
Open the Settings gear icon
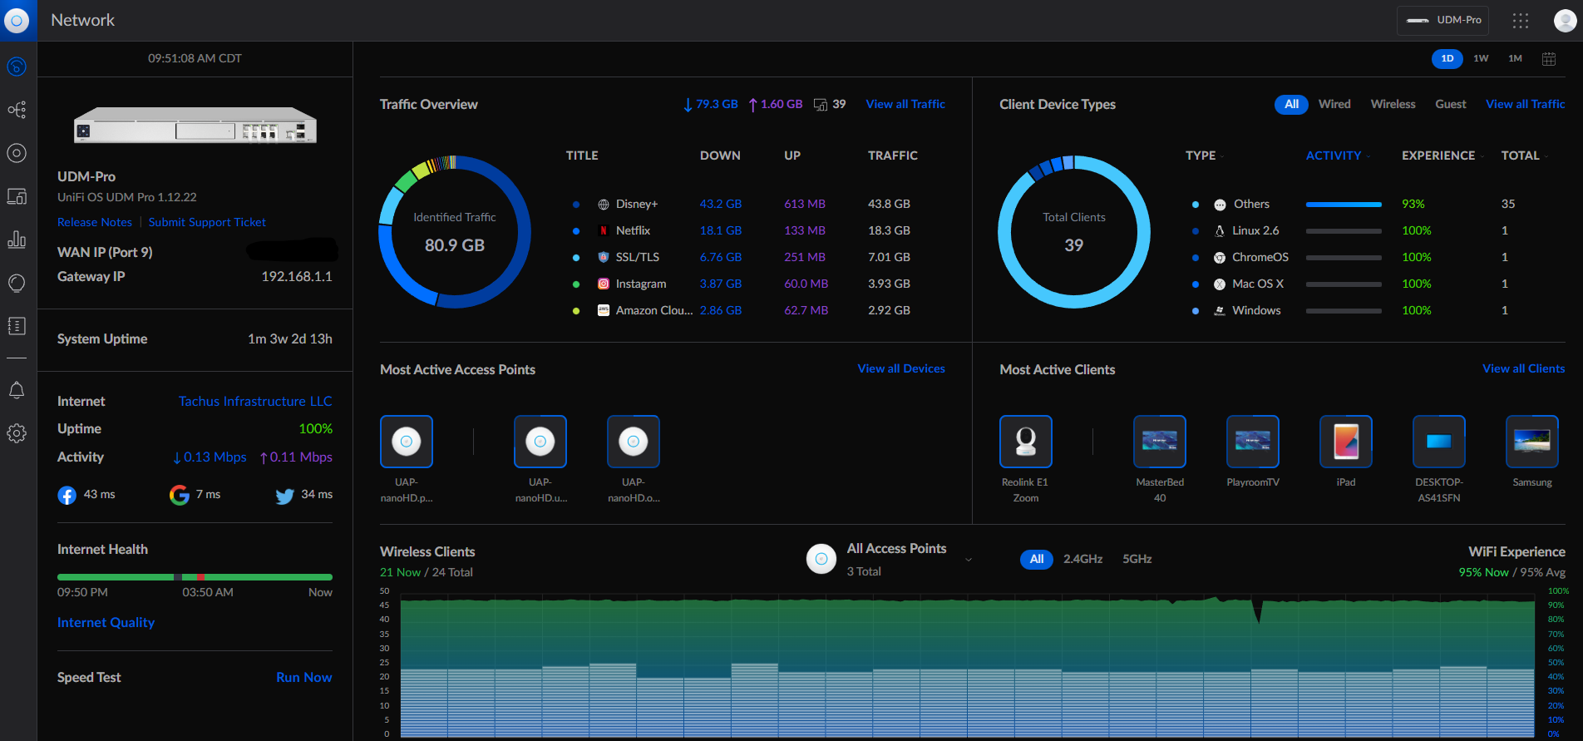[17, 433]
